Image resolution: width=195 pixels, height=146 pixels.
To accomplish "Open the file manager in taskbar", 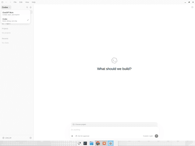I will click(91, 143).
